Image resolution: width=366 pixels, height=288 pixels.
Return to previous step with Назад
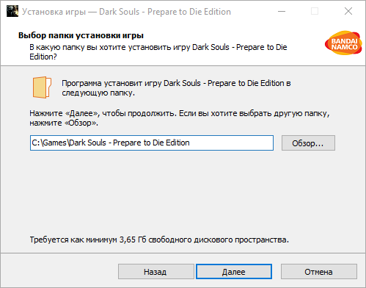(x=156, y=272)
